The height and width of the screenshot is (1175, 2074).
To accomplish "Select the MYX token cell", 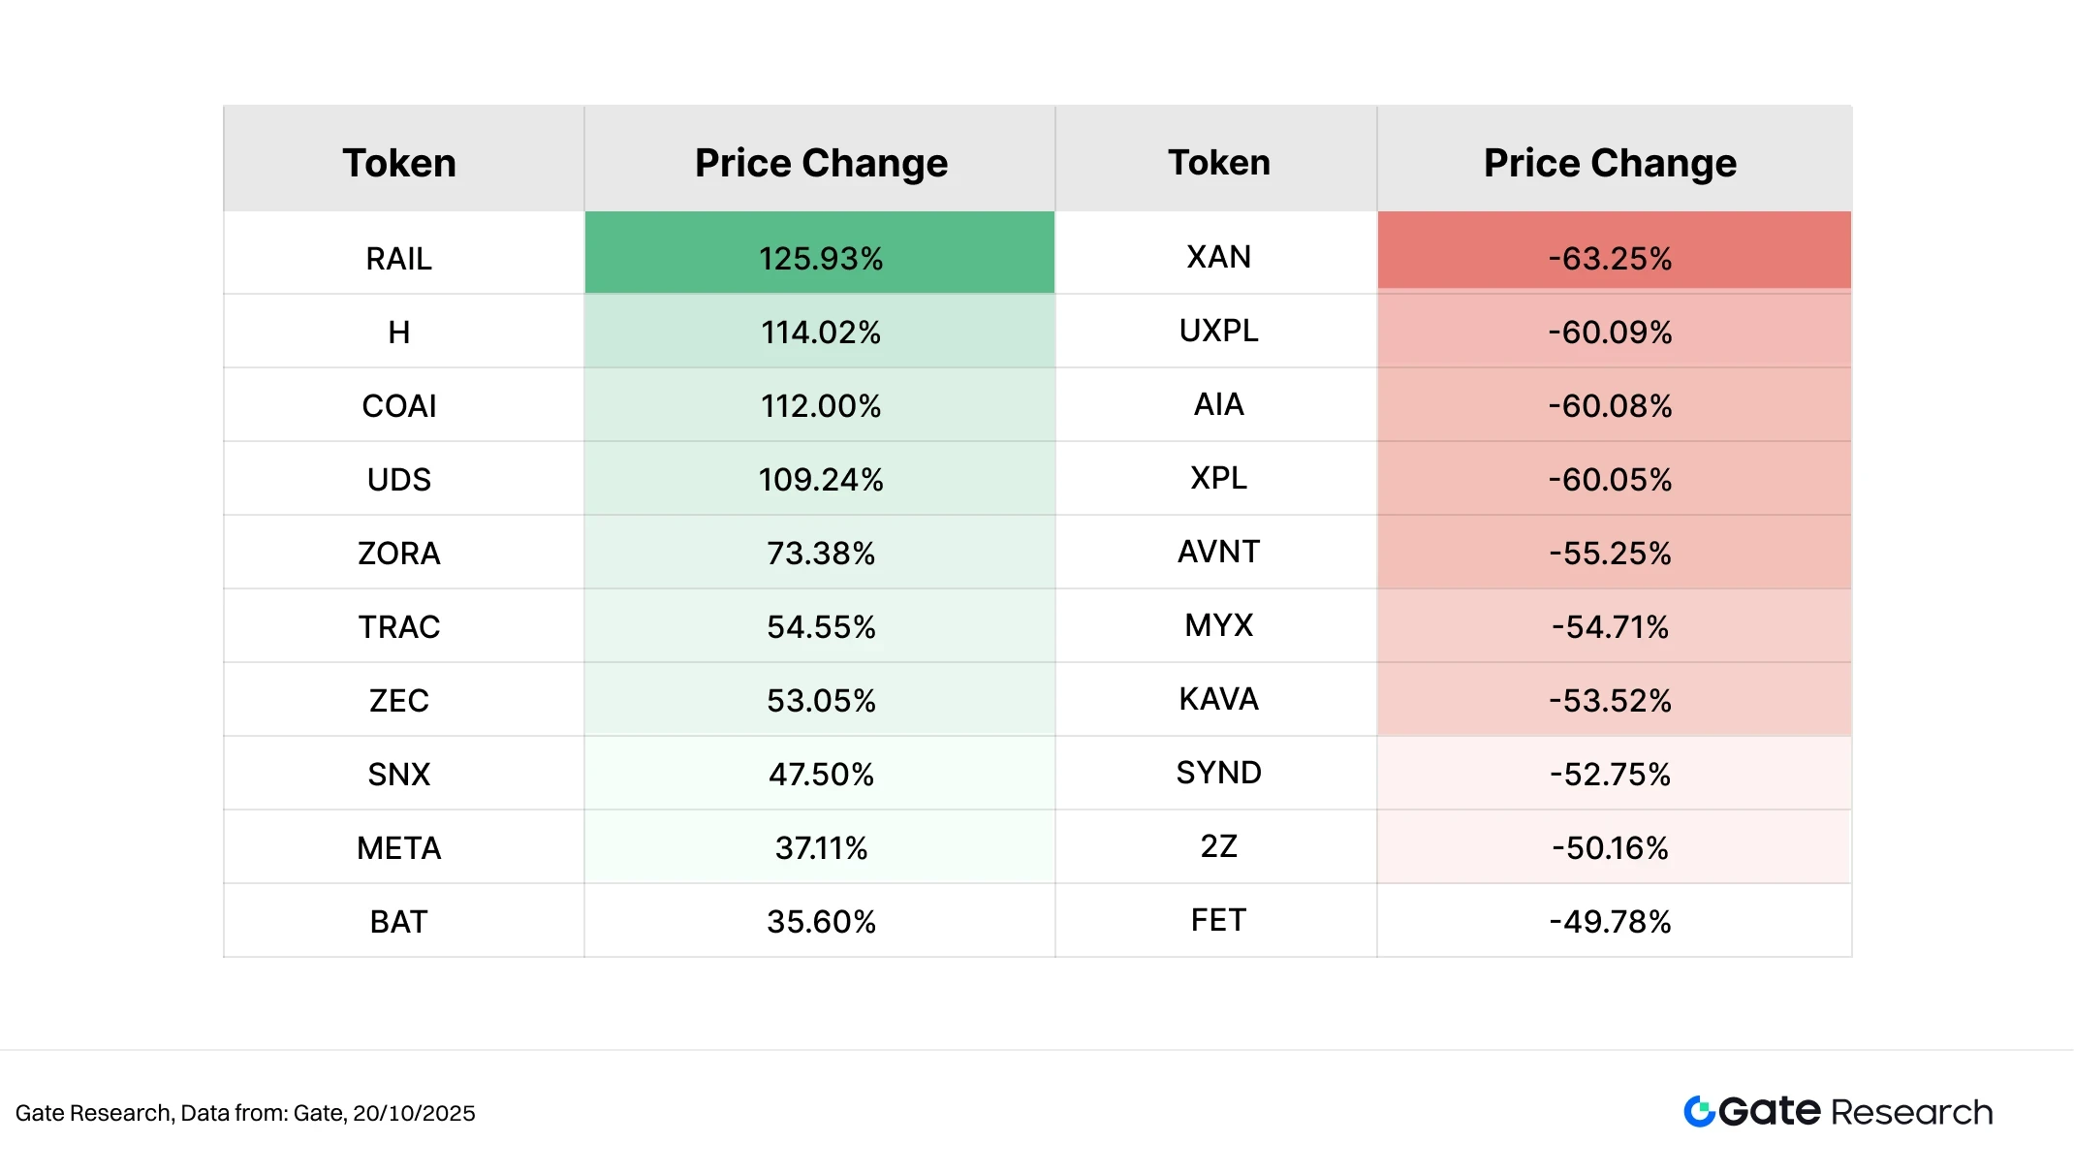I will (x=1218, y=625).
